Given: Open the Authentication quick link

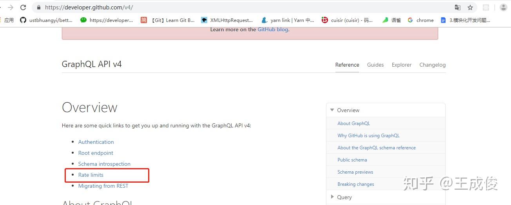Looking at the screenshot, I should click(x=96, y=142).
